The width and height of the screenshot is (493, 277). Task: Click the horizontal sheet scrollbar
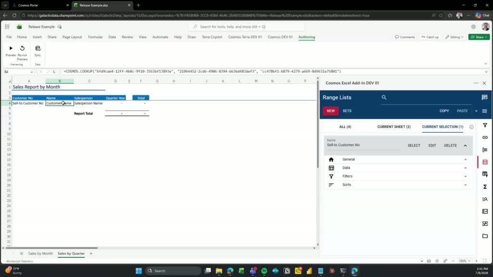pyautogui.click(x=52, y=248)
